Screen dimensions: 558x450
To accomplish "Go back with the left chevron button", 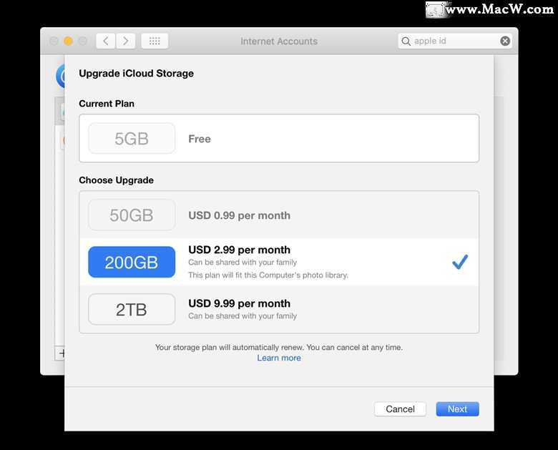I will point(106,41).
